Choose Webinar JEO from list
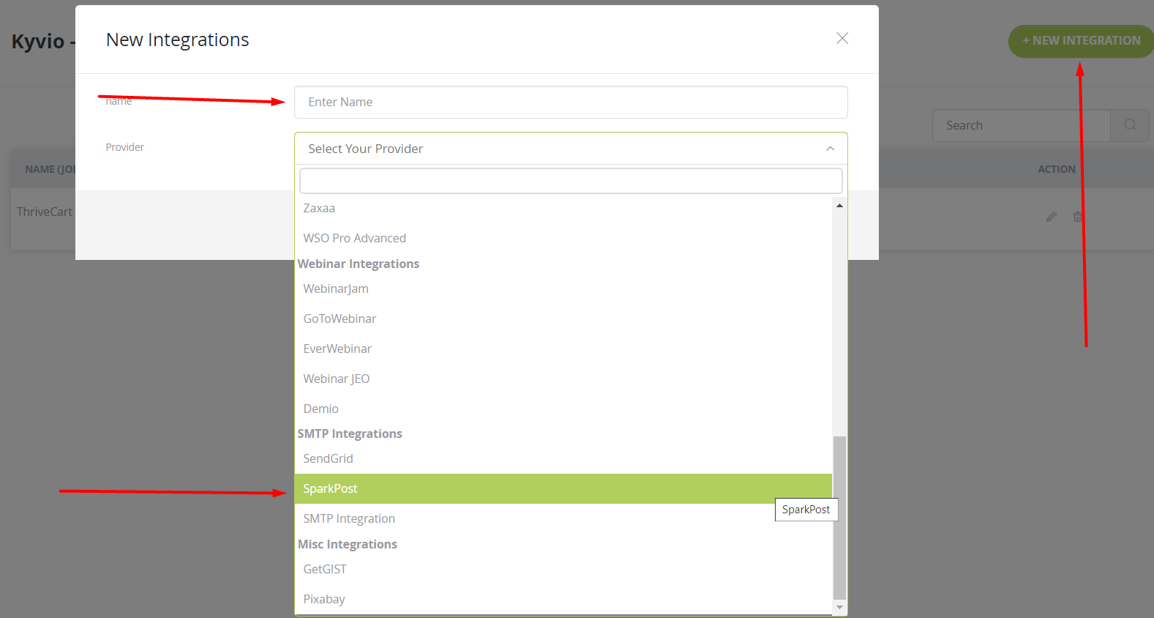This screenshot has height=618, width=1154. pos(563,379)
